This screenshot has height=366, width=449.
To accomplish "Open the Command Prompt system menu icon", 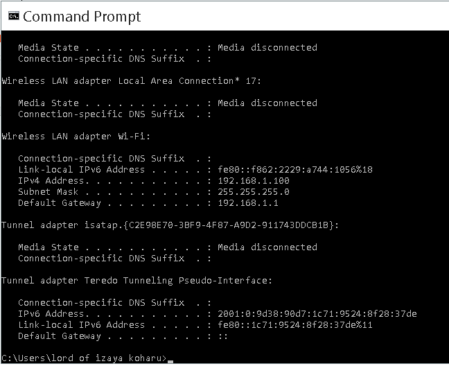I will [x=13, y=16].
